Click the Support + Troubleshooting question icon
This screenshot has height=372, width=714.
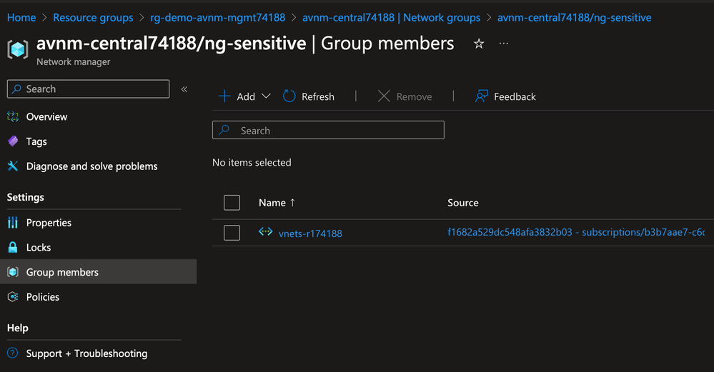(x=13, y=353)
